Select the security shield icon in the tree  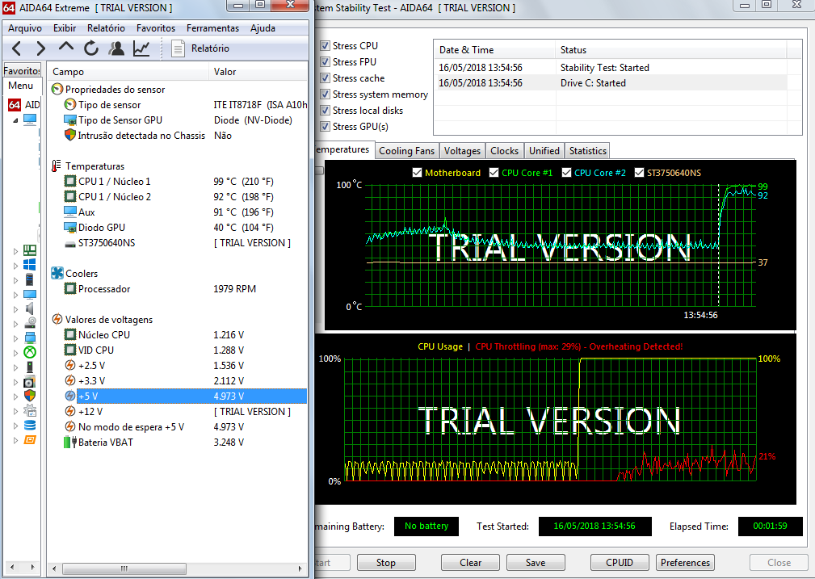point(30,396)
